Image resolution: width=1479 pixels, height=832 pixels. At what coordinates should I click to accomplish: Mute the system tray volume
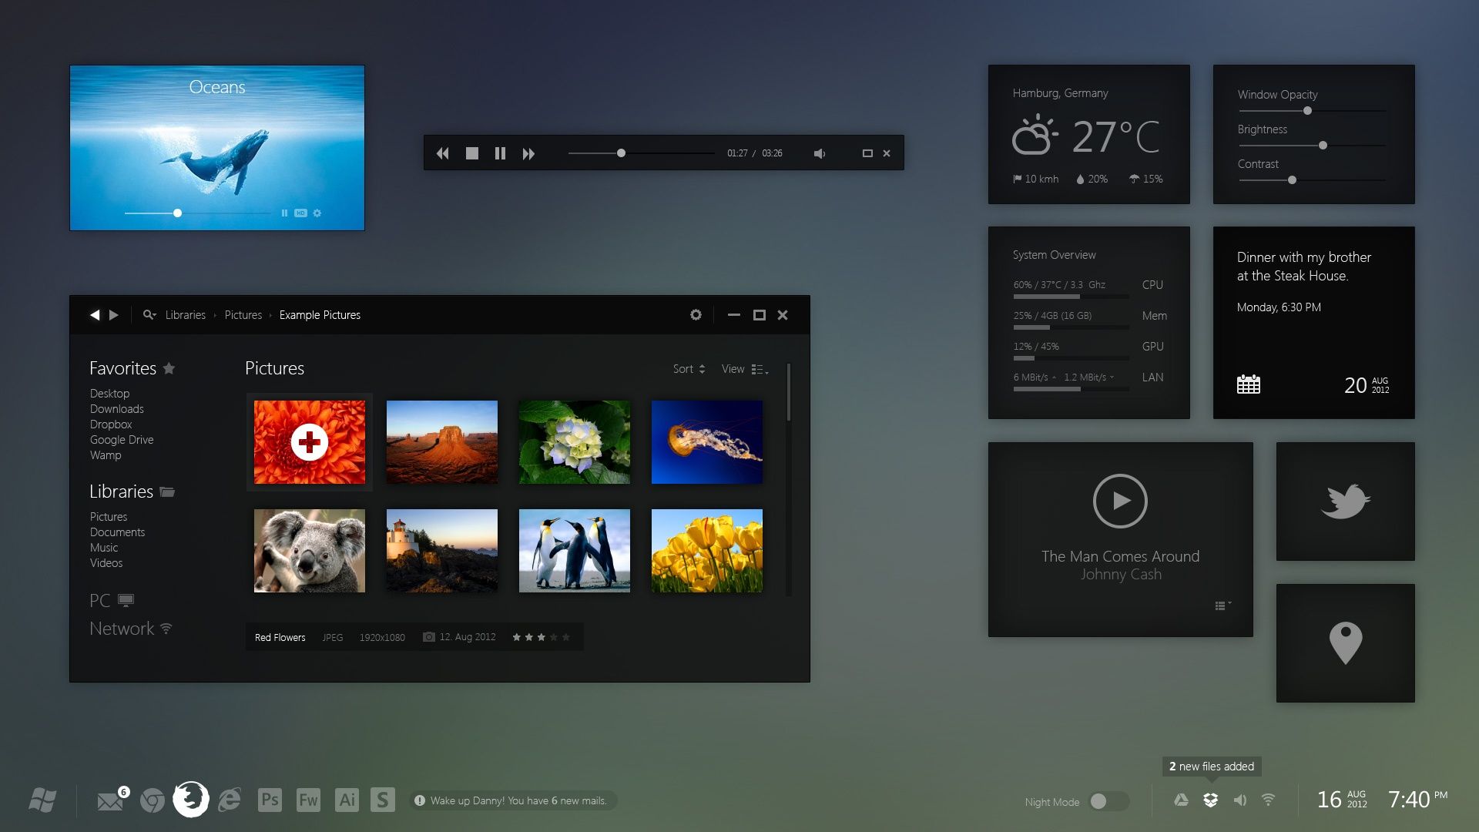pyautogui.click(x=1239, y=800)
